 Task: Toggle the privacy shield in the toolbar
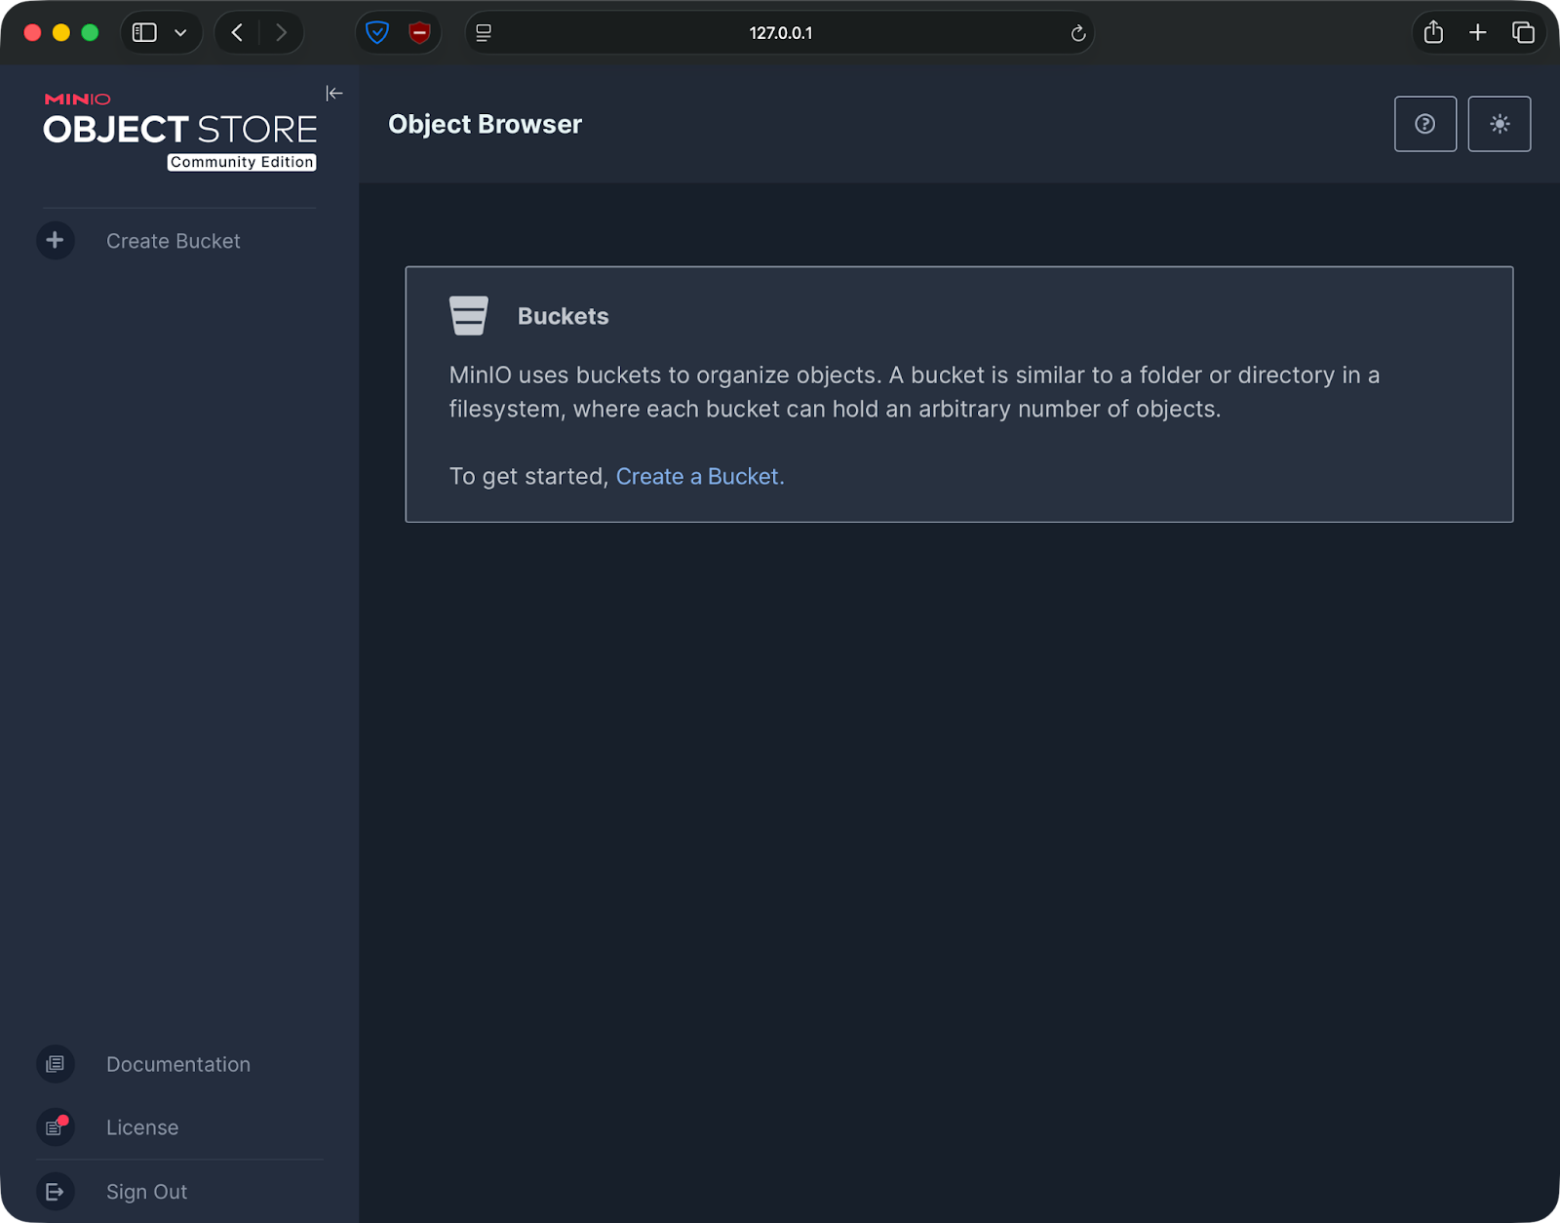point(376,32)
